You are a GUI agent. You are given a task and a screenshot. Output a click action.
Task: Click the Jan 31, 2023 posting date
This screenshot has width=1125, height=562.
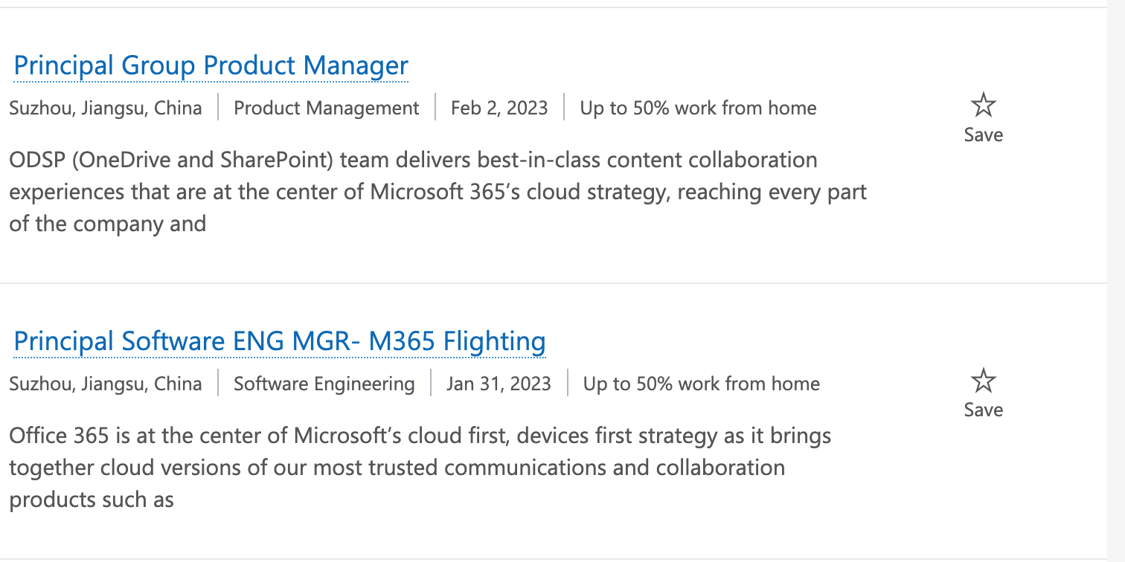point(499,384)
